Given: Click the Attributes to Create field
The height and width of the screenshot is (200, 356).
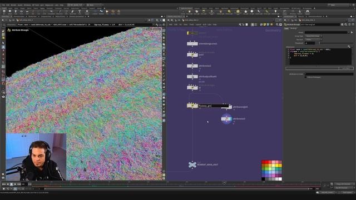Looking at the screenshot, I should click(x=329, y=74).
